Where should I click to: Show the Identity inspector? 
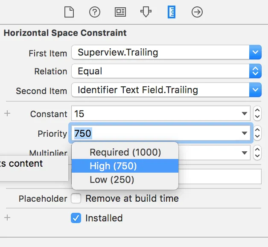tap(120, 12)
